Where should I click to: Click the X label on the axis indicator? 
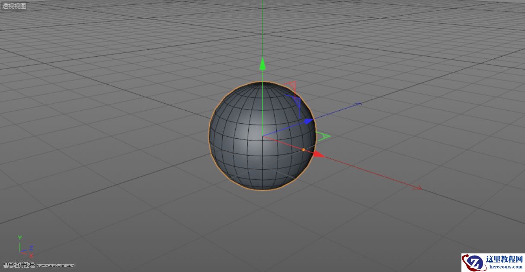click(31, 256)
